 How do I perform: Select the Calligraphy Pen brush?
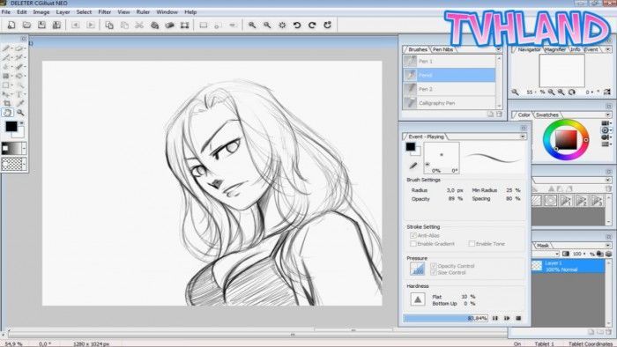click(x=449, y=103)
